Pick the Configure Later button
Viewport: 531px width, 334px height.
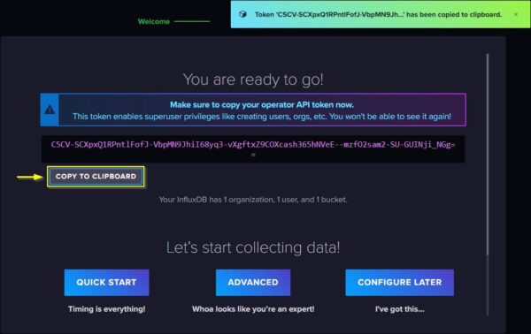point(400,282)
